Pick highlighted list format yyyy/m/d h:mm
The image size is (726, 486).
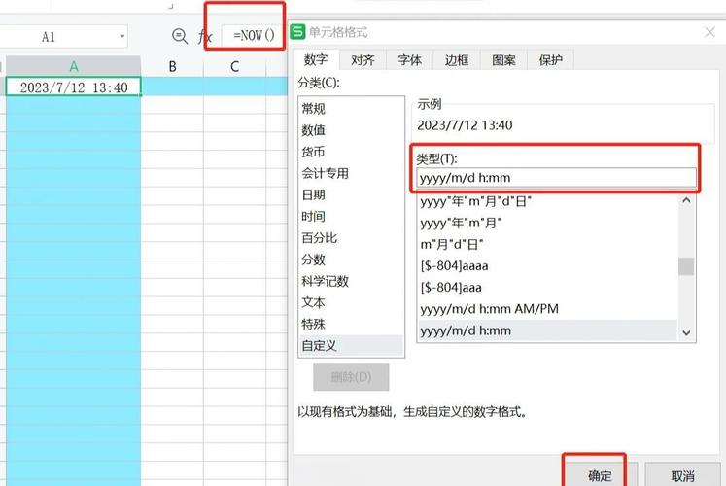(x=548, y=330)
